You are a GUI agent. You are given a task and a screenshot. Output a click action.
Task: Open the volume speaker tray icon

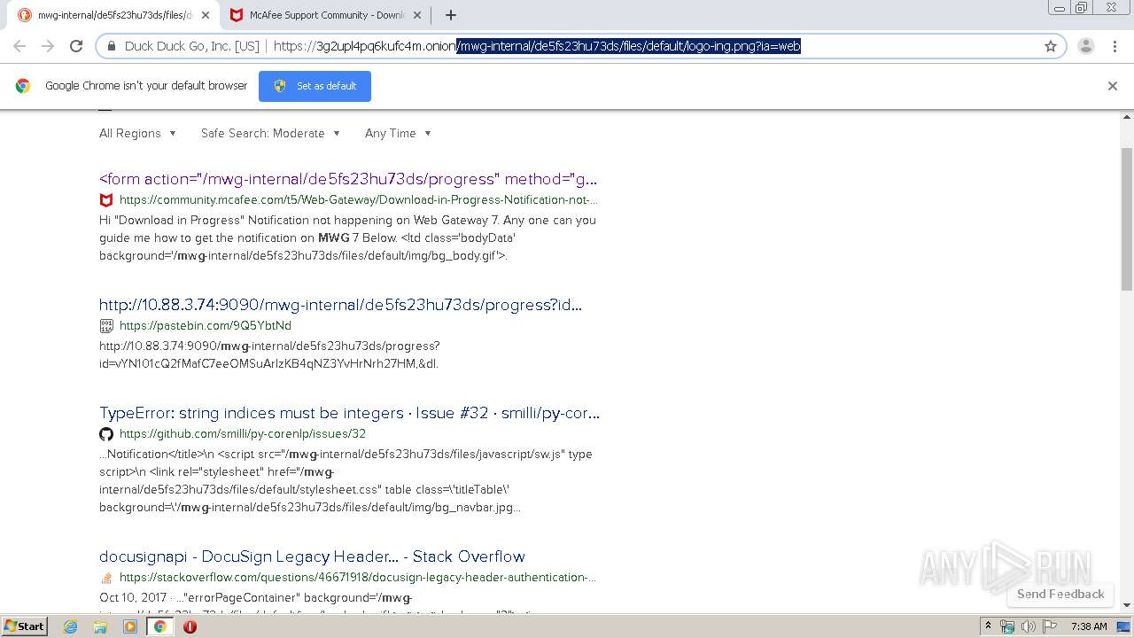coord(1029,626)
